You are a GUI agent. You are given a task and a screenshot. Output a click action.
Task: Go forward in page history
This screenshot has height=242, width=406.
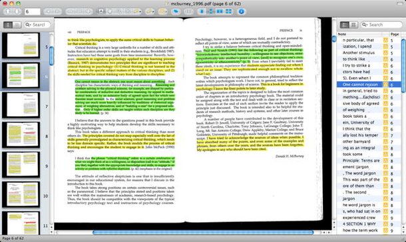57,11
